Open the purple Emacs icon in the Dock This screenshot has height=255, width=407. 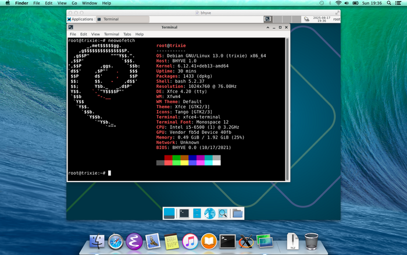tap(134, 242)
